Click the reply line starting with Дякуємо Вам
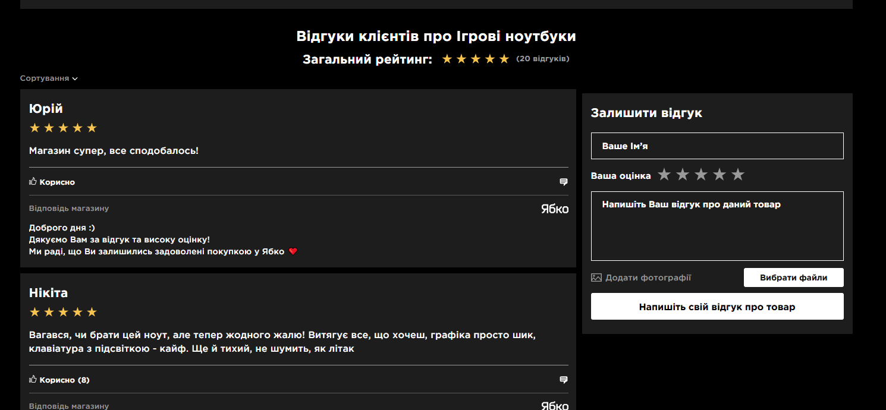The image size is (886, 410). pyautogui.click(x=120, y=239)
